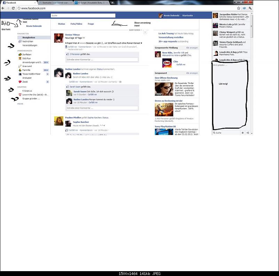Open Nadine Landes profile name
Viewport: 279px width, 276px height.
pyautogui.click(x=73, y=69)
